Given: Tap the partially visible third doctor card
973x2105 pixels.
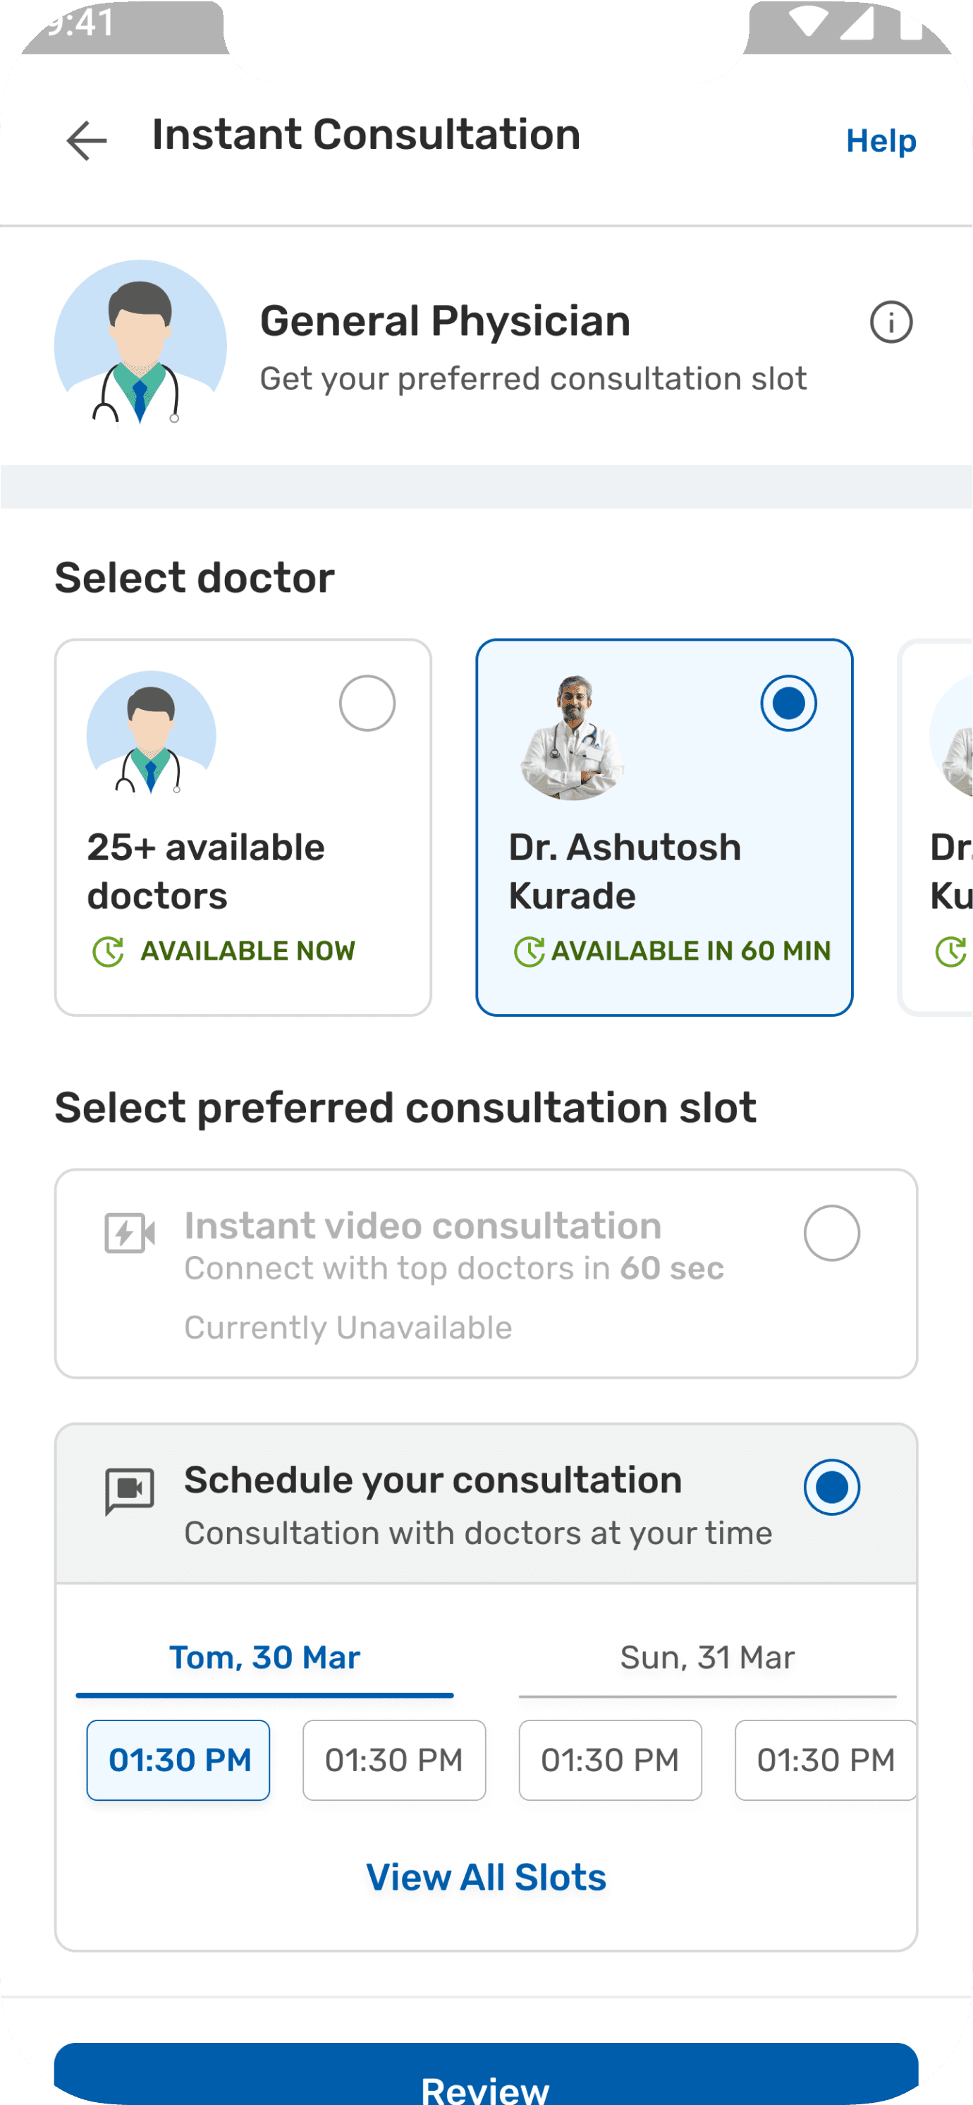Looking at the screenshot, I should point(938,827).
